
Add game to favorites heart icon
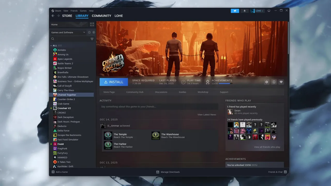[281, 82]
